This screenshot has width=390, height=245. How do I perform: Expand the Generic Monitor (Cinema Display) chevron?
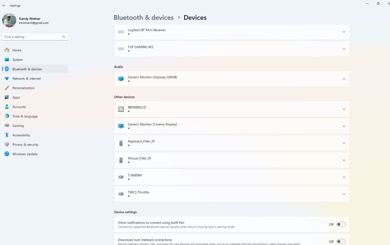pos(344,126)
